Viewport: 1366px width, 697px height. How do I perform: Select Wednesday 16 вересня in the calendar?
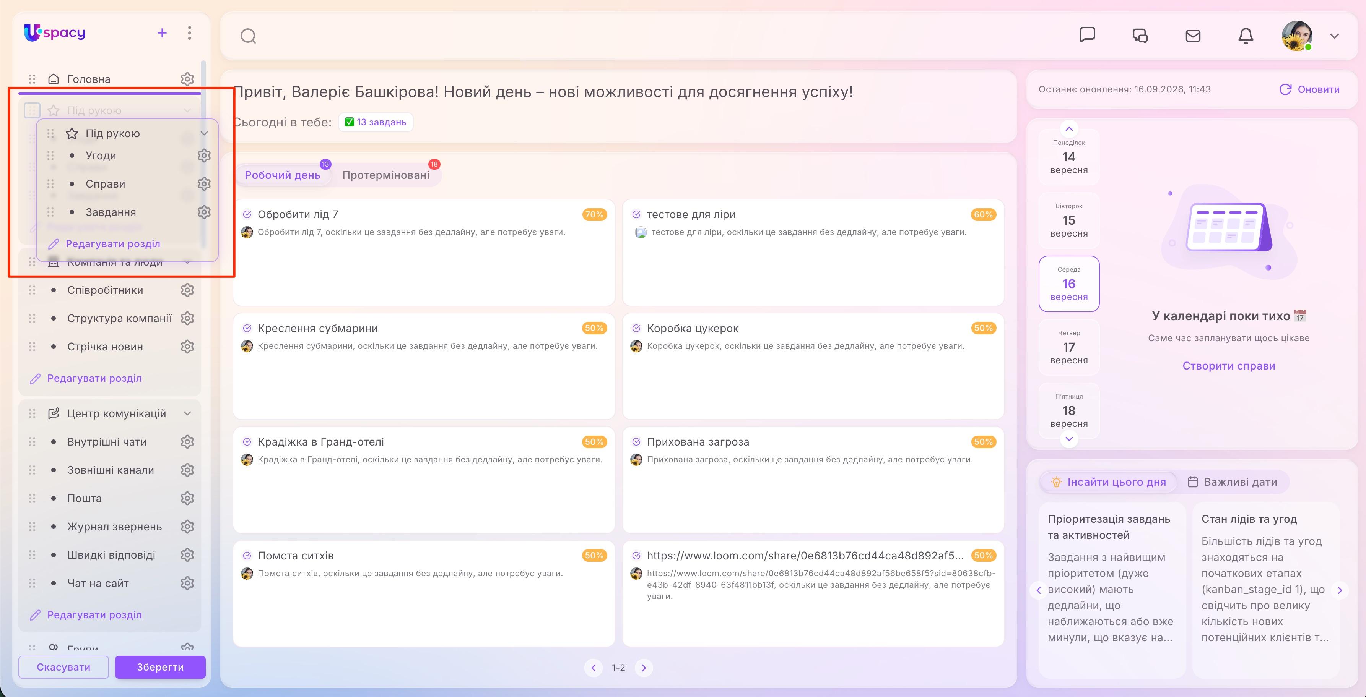pos(1069,284)
